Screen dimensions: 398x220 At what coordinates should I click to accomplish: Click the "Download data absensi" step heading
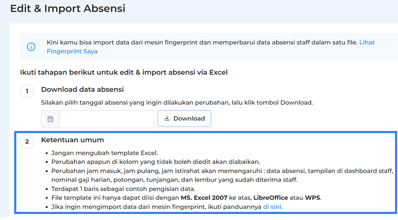pyautogui.click(x=82, y=89)
